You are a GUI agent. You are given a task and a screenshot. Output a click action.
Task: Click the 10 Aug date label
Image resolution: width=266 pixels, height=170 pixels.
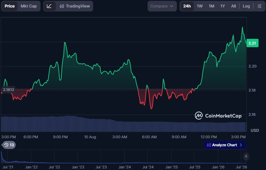90,137
